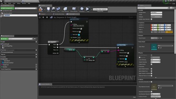Open Details property matrix grid icon
Image resolution: width=176 pixels, height=99 pixels.
pyautogui.click(x=171, y=8)
